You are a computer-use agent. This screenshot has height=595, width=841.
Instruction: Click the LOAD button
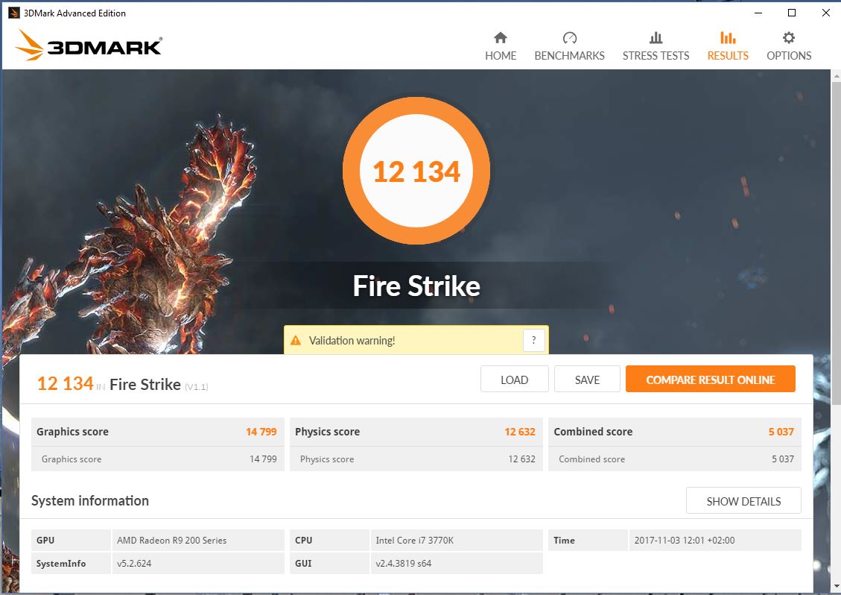click(x=515, y=380)
